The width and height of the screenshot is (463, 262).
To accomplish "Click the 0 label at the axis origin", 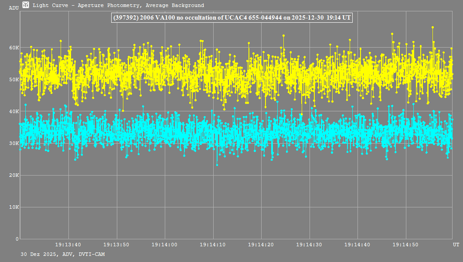I will point(17,239).
